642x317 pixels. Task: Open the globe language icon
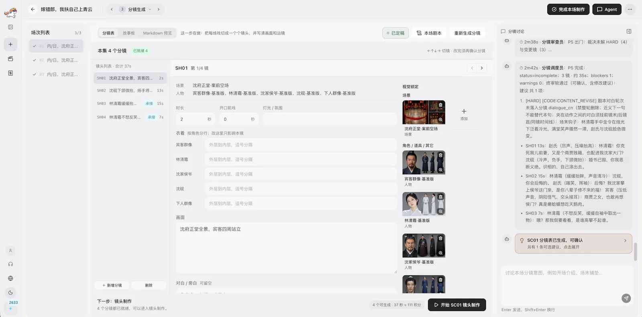10,278
